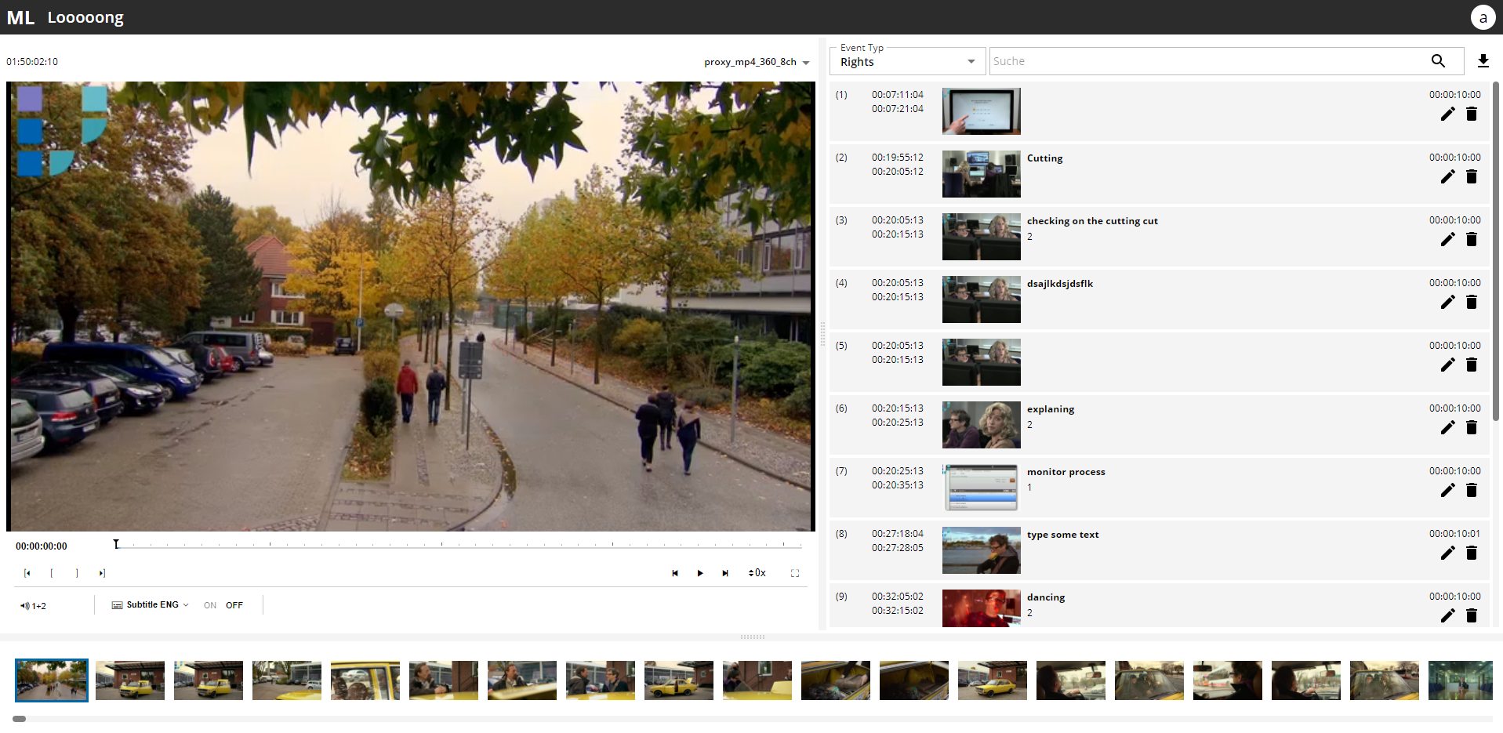Delete 'checking on the cutting cut' event

click(1472, 239)
